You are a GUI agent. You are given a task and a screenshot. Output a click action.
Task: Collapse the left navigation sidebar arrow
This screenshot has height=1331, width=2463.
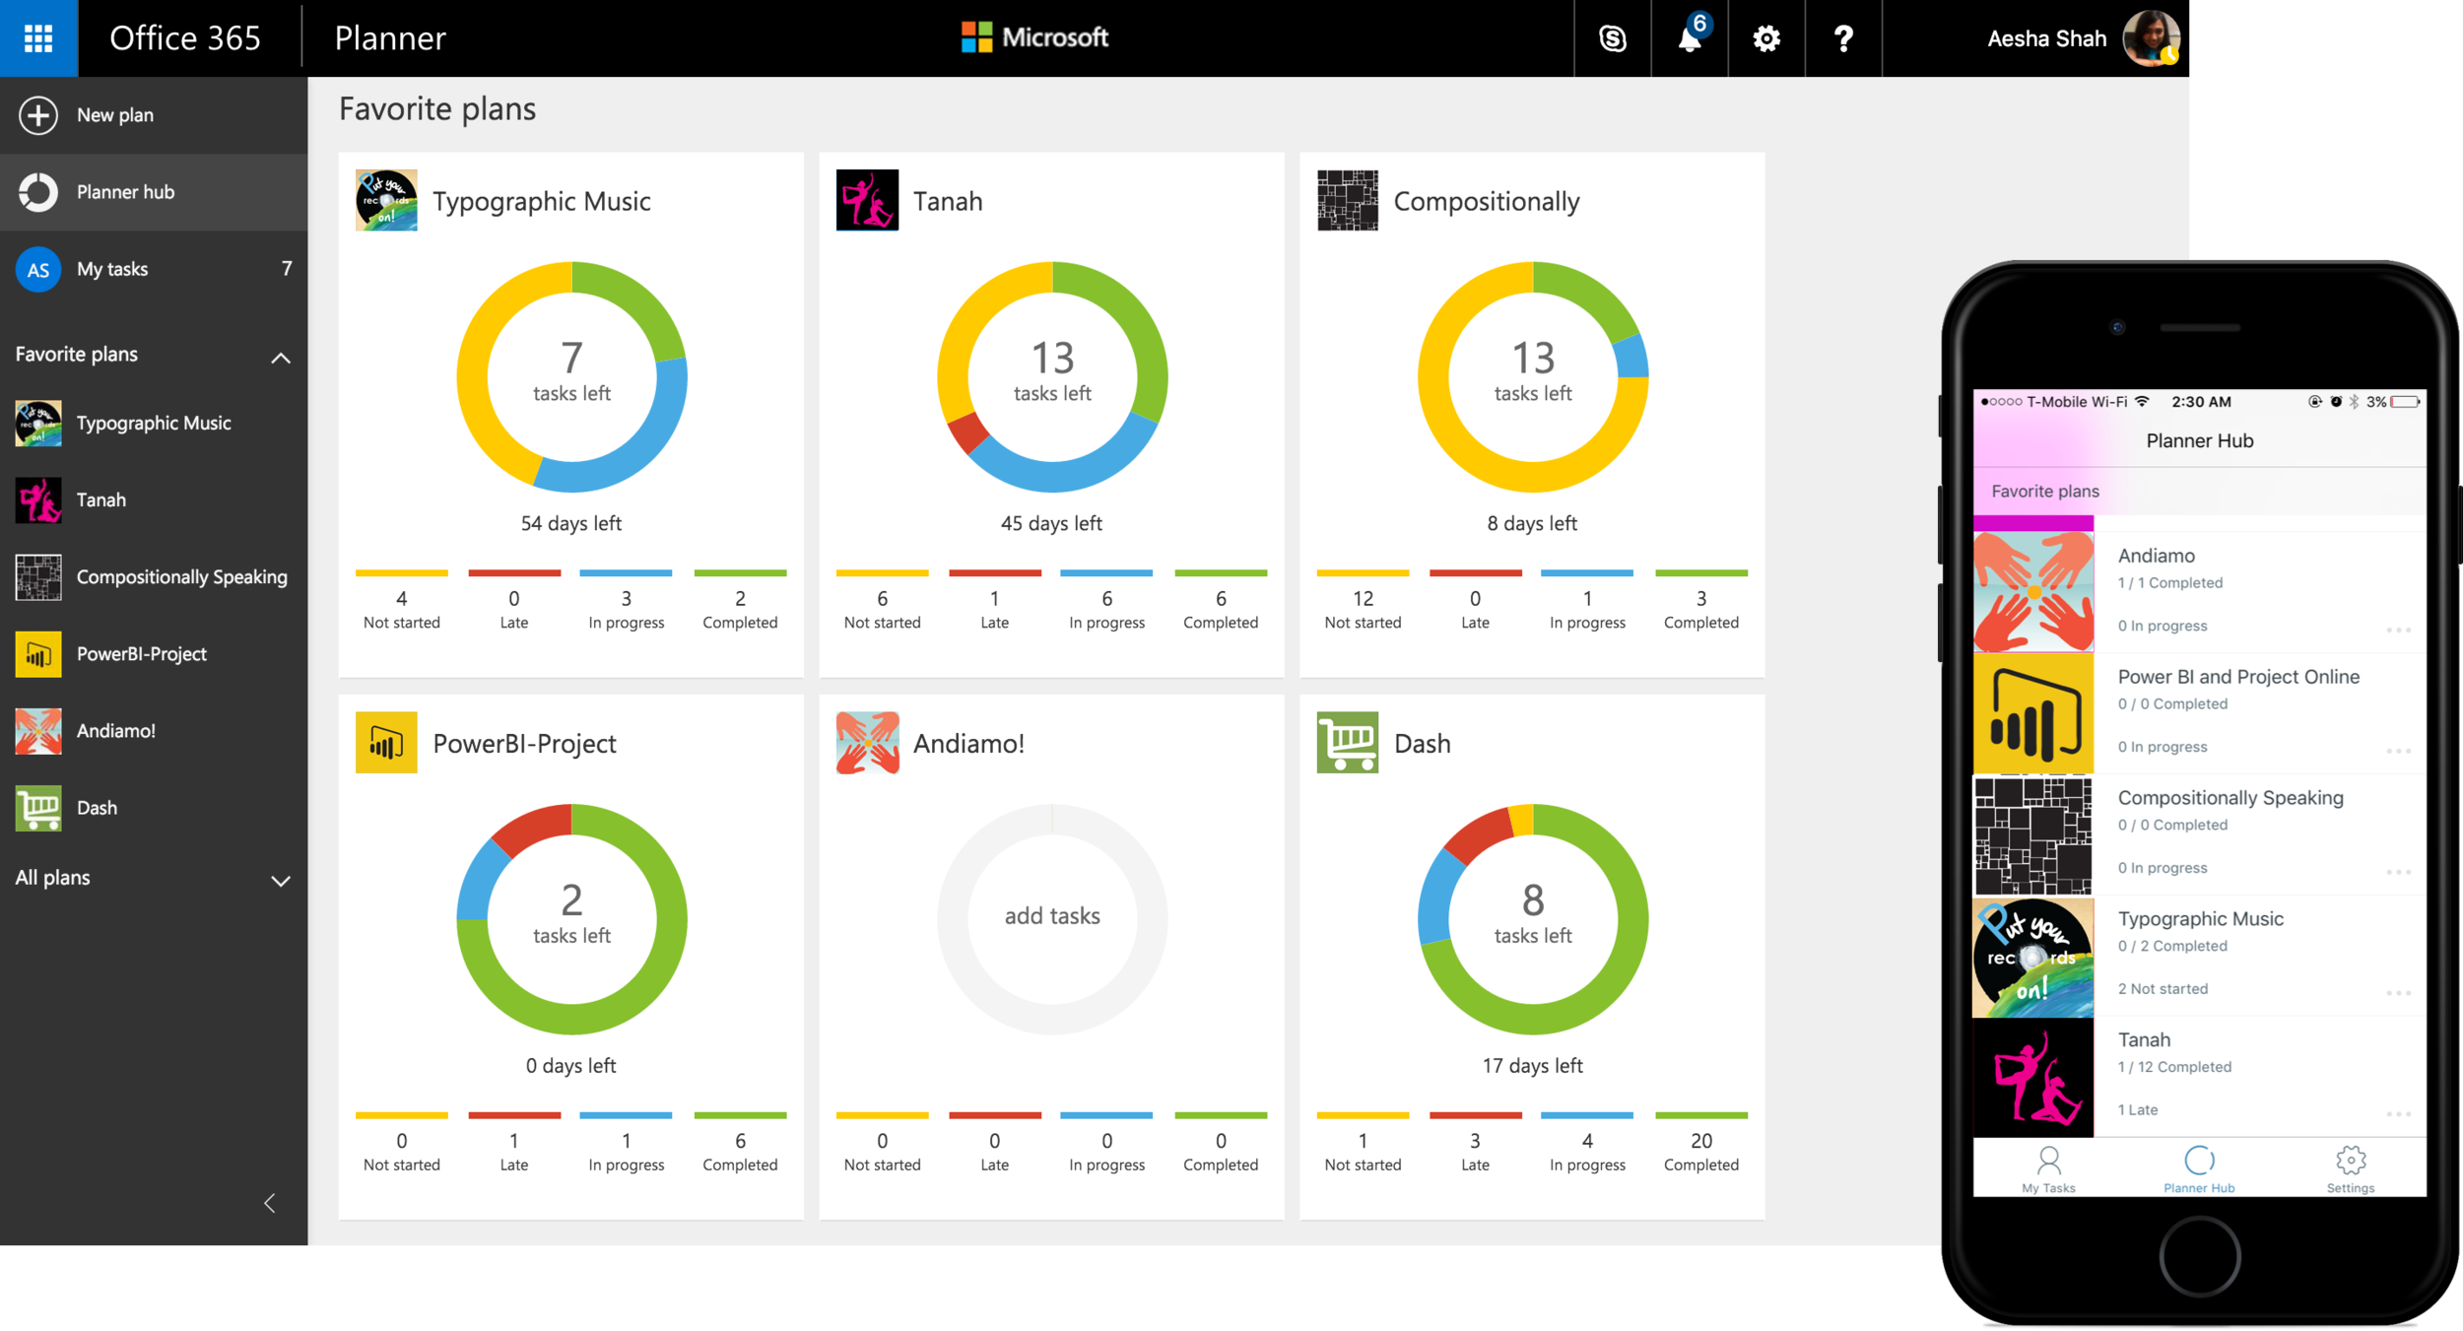pyautogui.click(x=270, y=1203)
